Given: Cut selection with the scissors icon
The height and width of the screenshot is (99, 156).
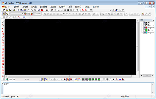Looking at the screenshot, I should tap(18, 10).
